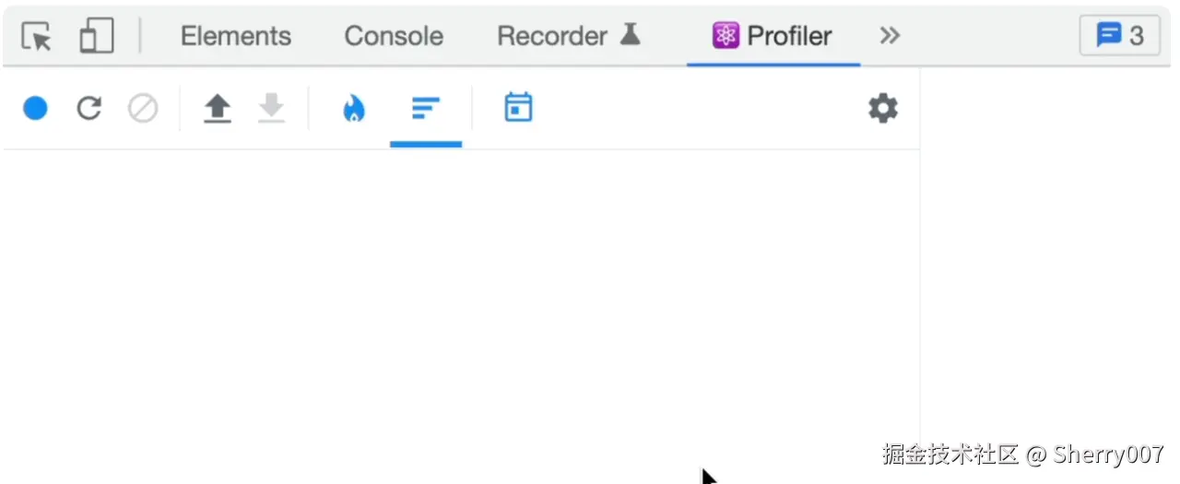Open the 3 messages issues button
Viewport: 1180px width, 484px height.
tap(1120, 36)
